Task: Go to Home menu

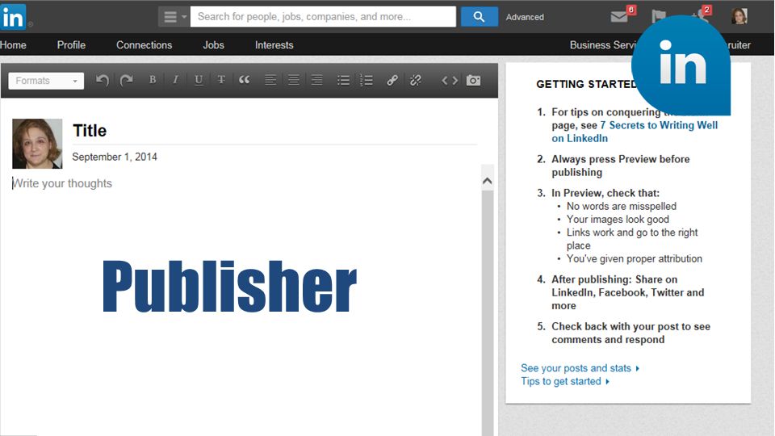Action: [13, 45]
